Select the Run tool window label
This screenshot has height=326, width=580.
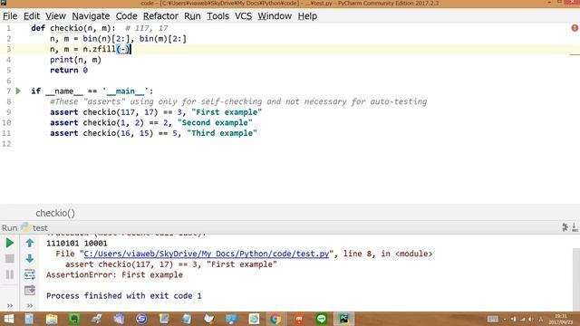9,227
